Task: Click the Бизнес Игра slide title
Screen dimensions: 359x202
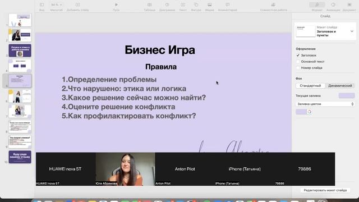Action: [x=160, y=50]
